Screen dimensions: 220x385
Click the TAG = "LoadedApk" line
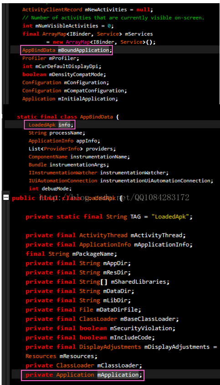pyautogui.click(x=109, y=217)
